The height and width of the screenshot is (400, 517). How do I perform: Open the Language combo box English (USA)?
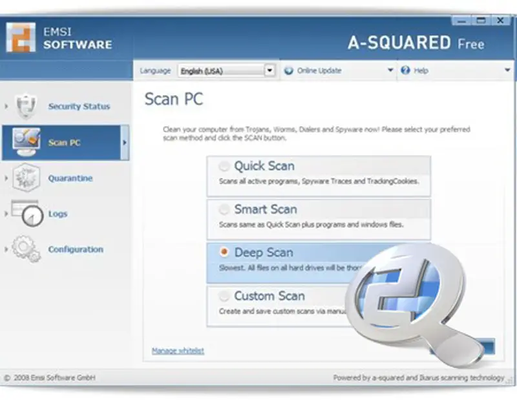(227, 70)
